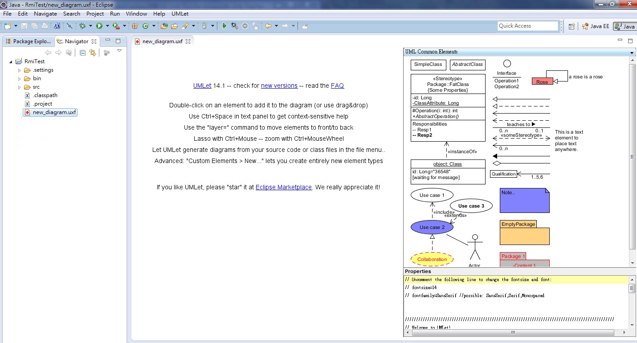Click the Run icon on the toolbar
Image resolution: width=637 pixels, height=343 pixels.
point(99,26)
